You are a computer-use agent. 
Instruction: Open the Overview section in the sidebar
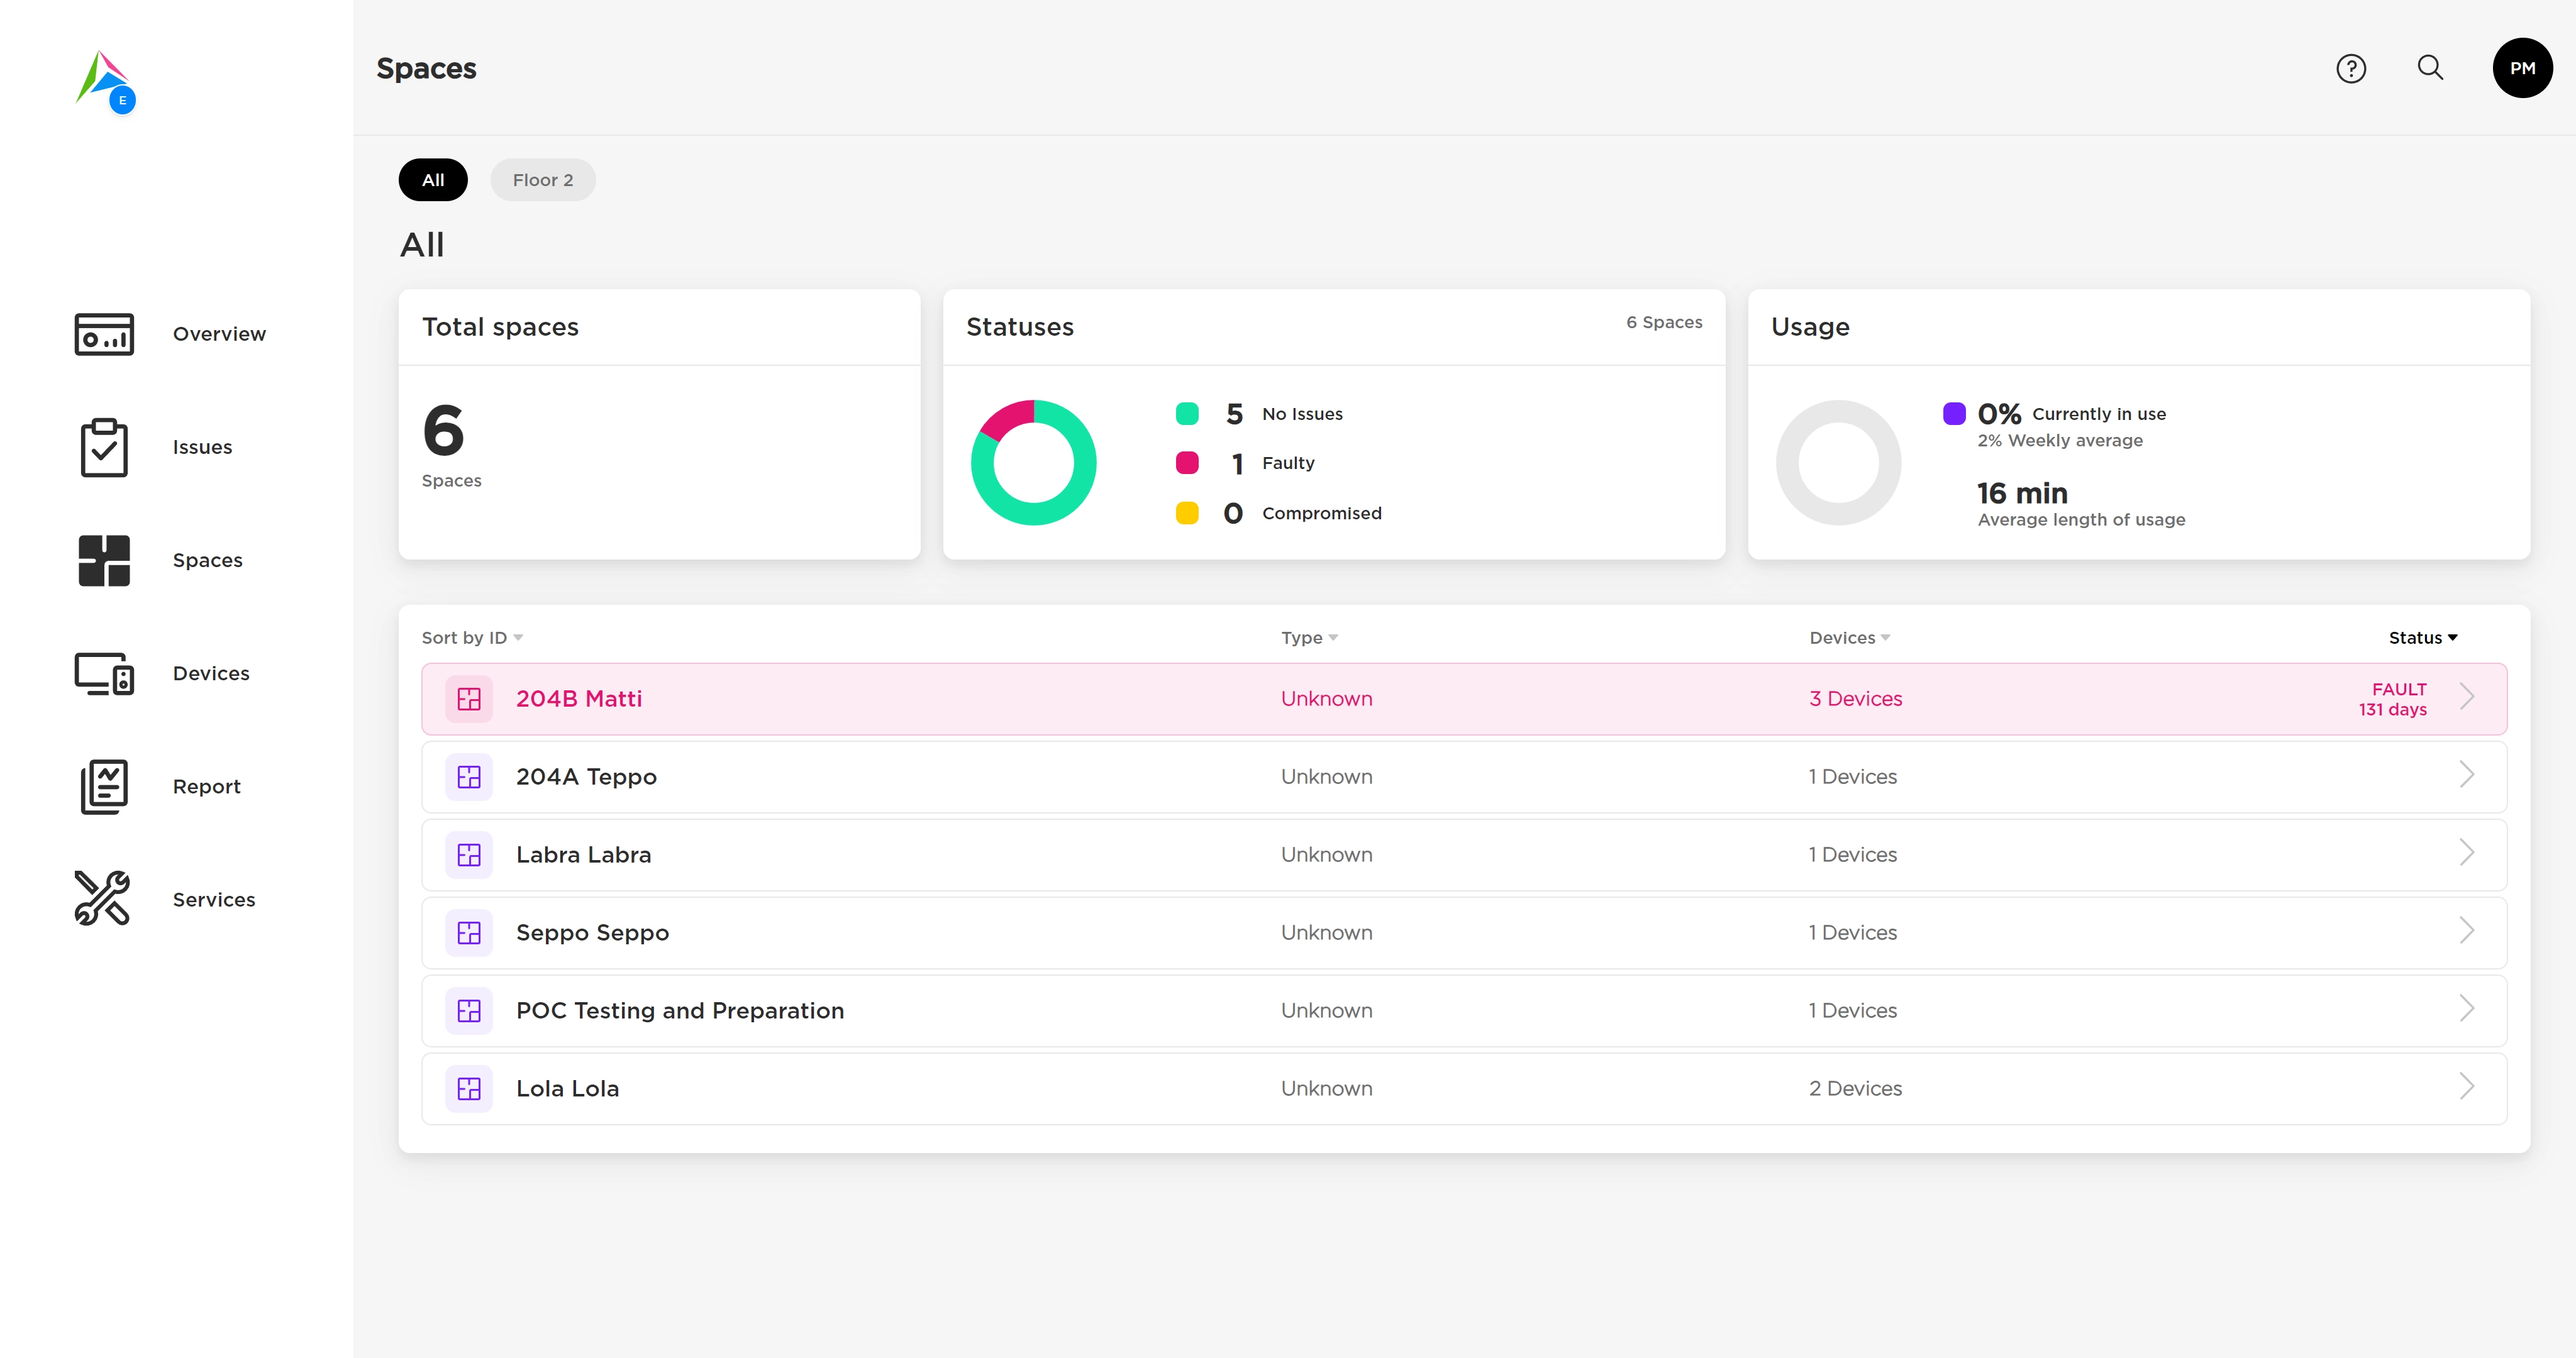104,334
